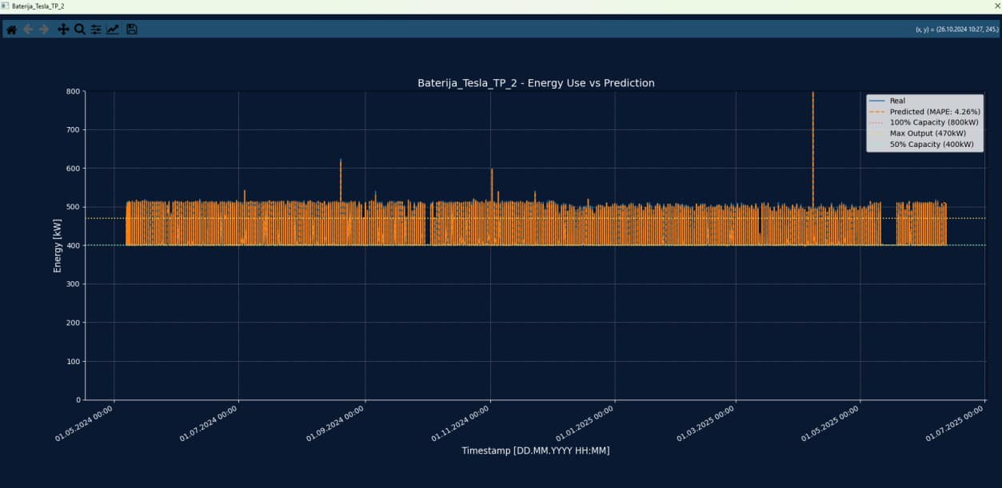
Task: Select the Zoom to rectangle magnifier
Action: coord(80,30)
